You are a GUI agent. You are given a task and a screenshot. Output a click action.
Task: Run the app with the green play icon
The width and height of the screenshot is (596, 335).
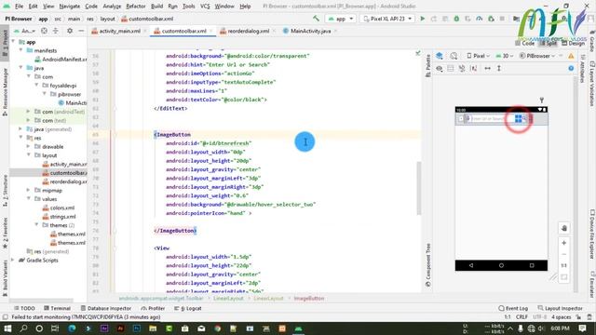click(422, 19)
